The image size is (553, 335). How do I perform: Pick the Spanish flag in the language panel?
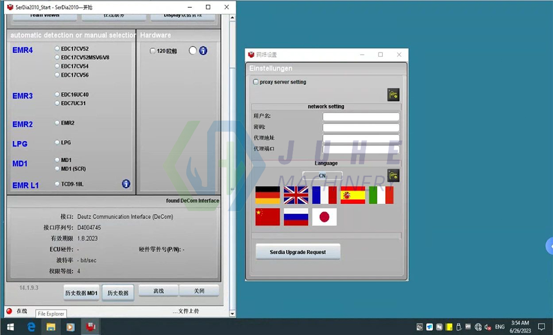click(353, 195)
